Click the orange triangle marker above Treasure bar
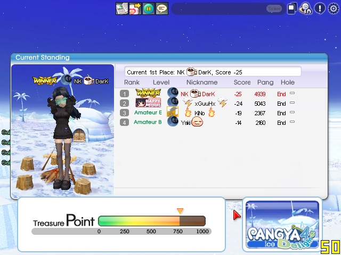Image resolution: width=341 pixels, height=255 pixels. [180, 211]
